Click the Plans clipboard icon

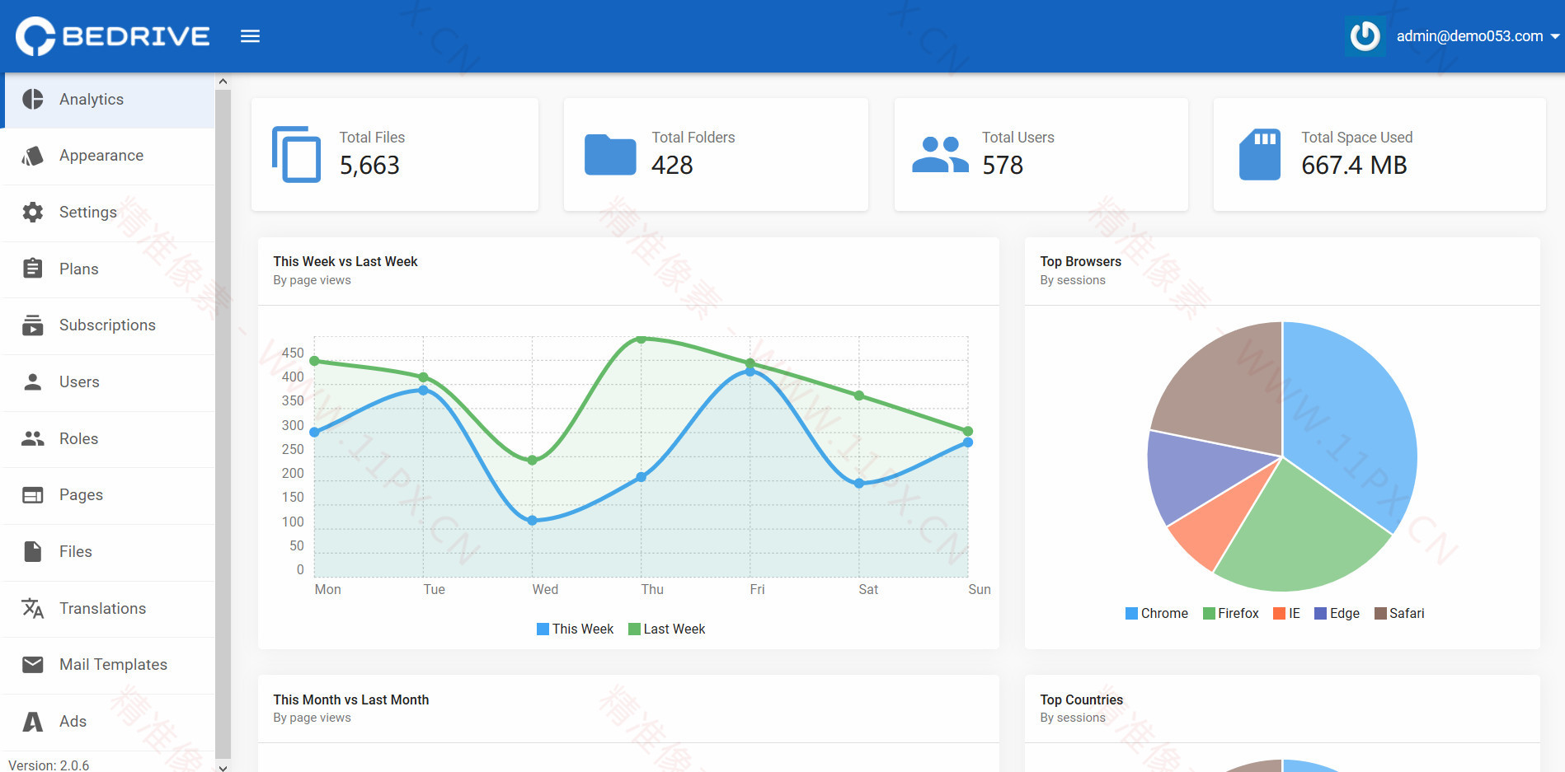tap(33, 269)
